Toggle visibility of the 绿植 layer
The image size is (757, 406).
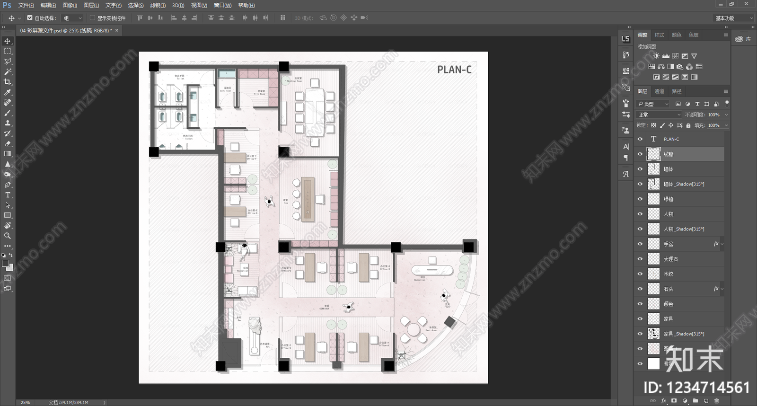[x=640, y=199]
